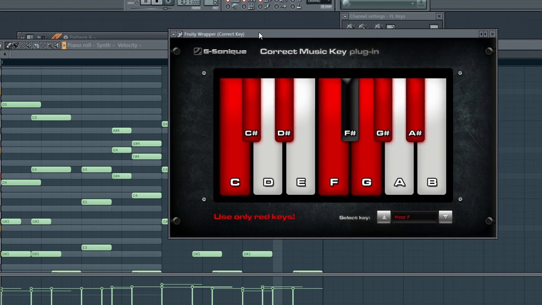Screen dimensions: 542x305
Task: Select the Delete tool in piano roll
Action: (22, 45)
